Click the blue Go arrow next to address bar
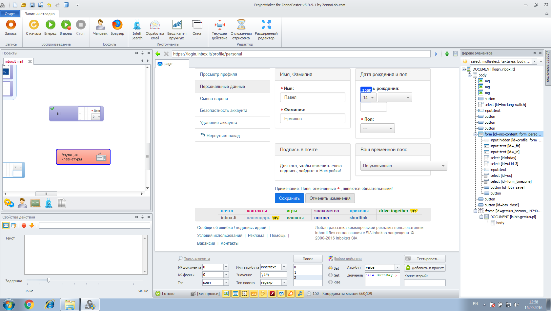The height and width of the screenshot is (311, 551). tap(436, 54)
